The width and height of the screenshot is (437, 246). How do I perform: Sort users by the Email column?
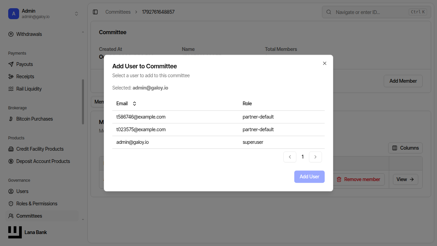[126, 104]
